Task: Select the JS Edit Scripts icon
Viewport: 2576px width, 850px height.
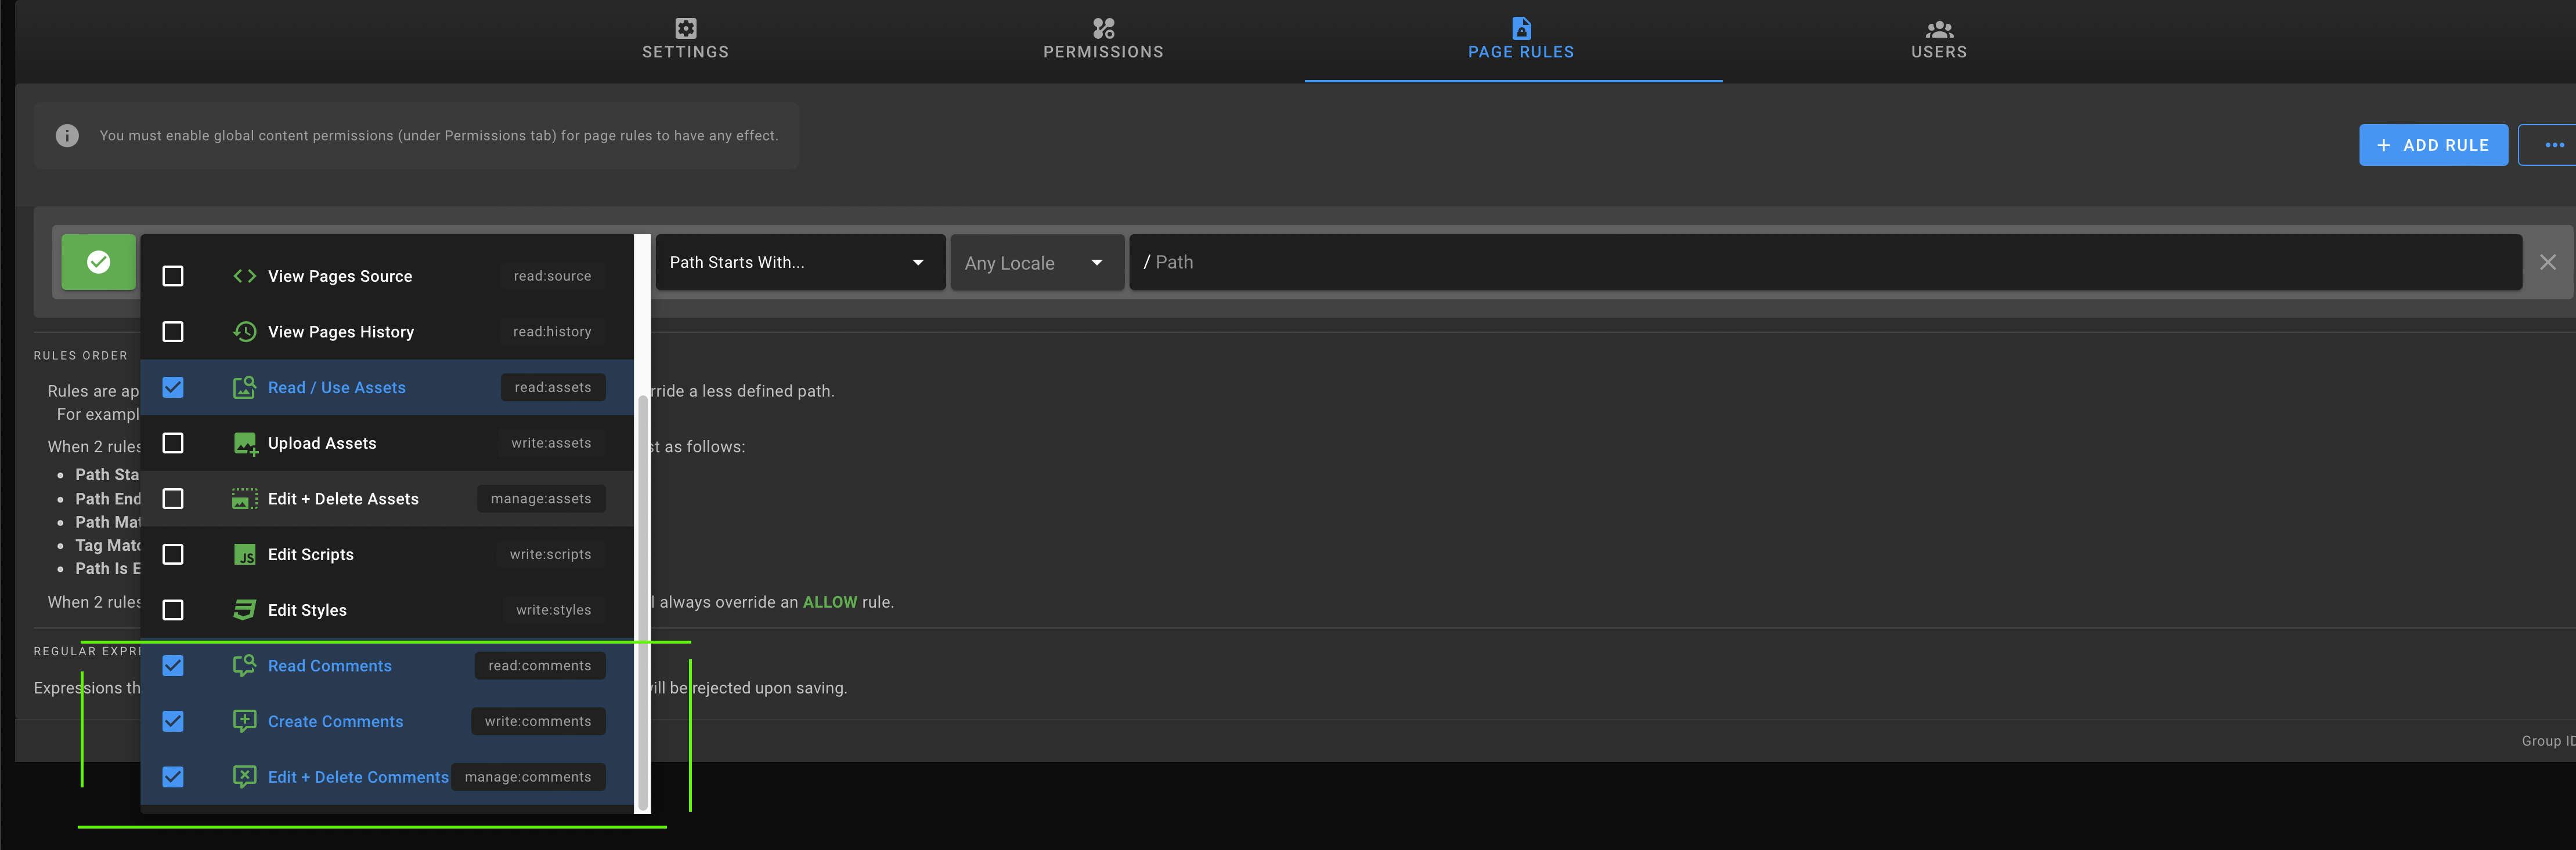Action: 244,554
